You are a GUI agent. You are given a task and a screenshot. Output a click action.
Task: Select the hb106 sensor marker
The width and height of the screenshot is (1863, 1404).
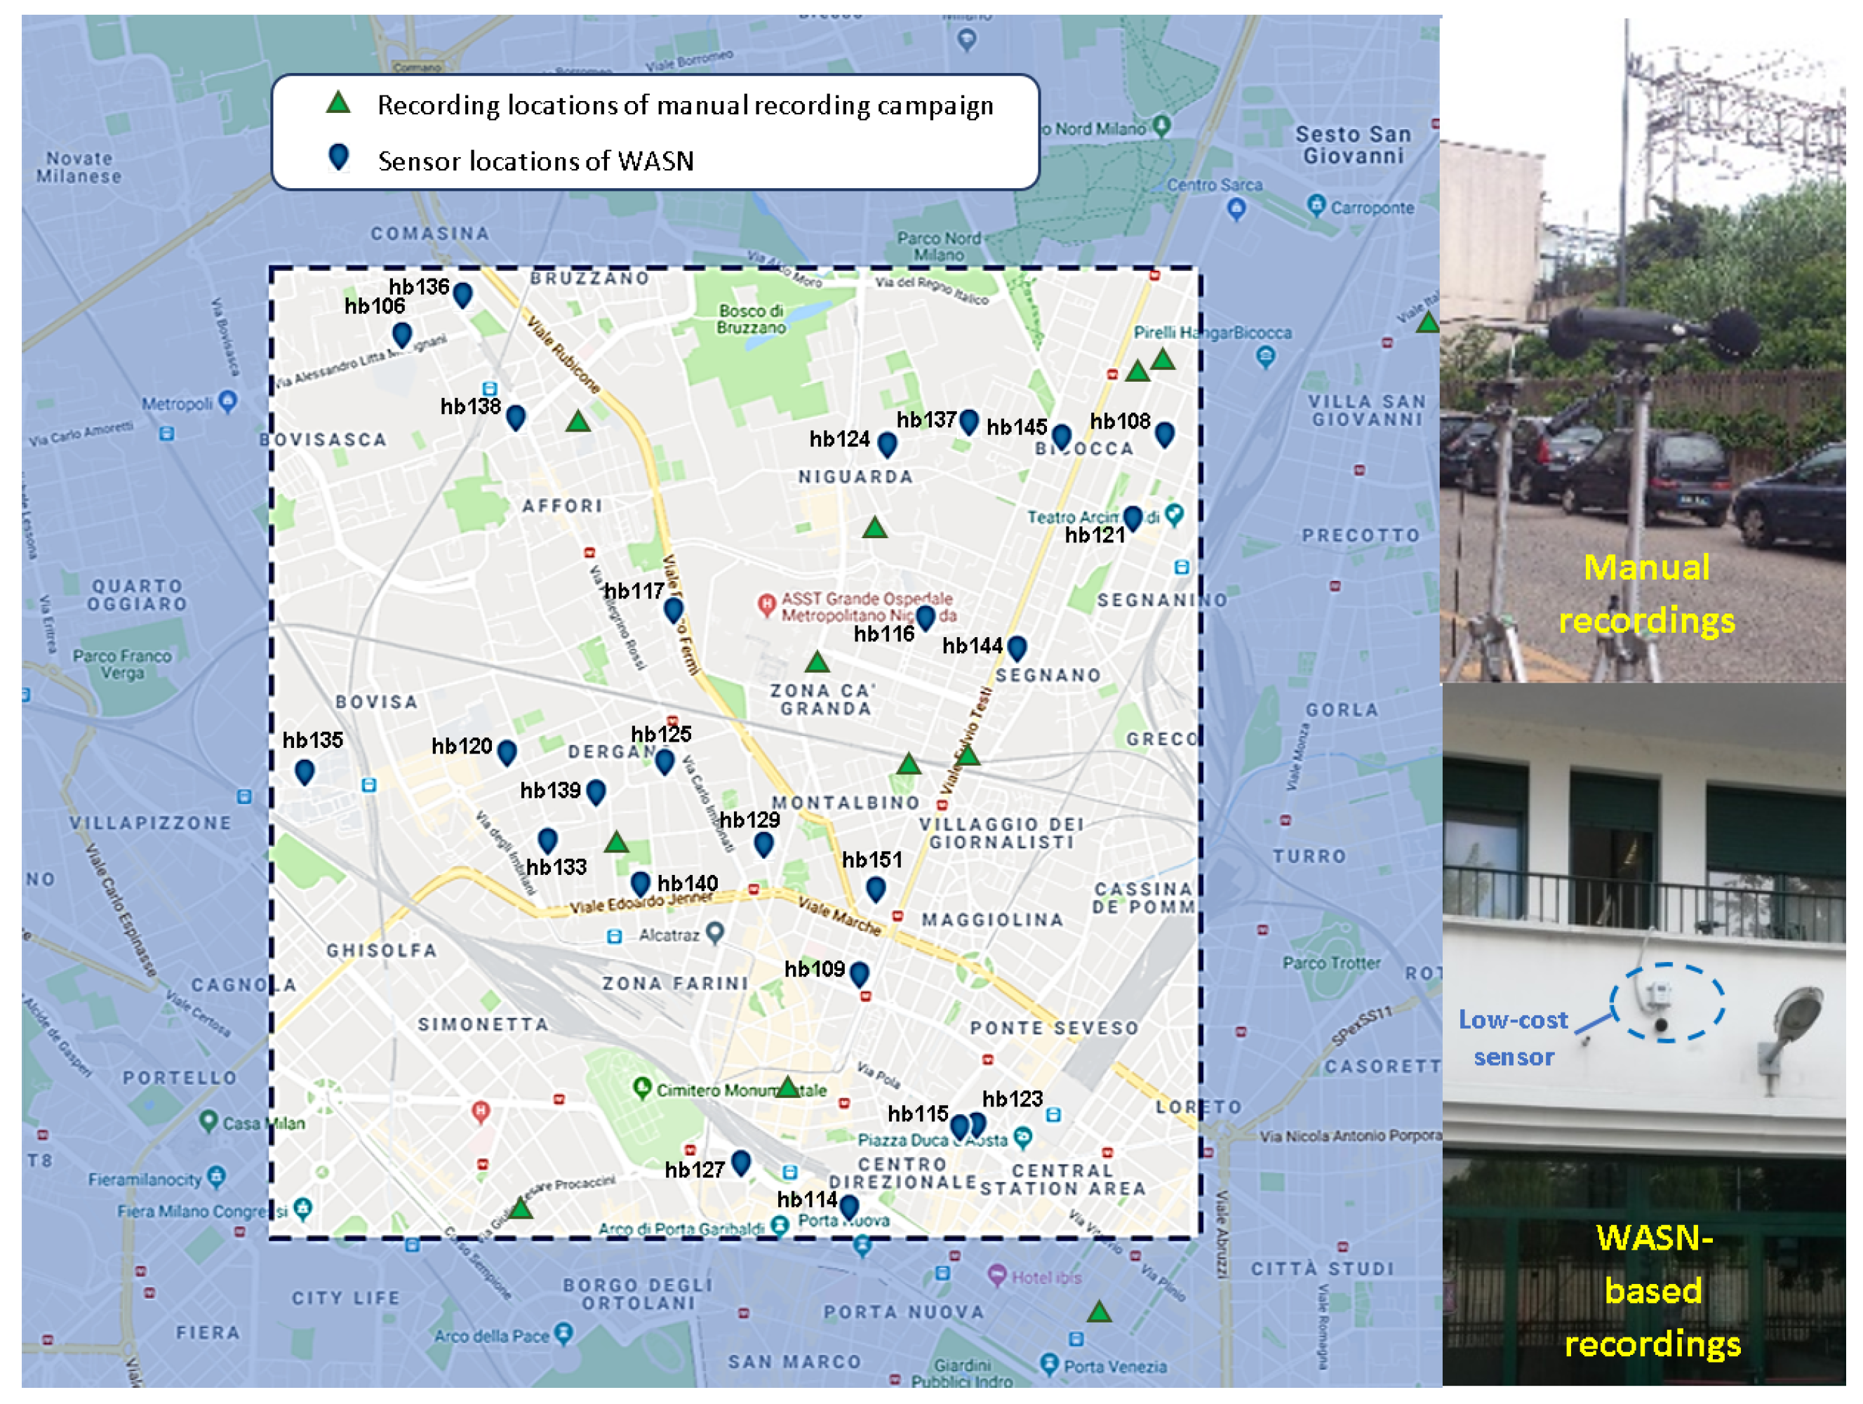[x=402, y=333]
